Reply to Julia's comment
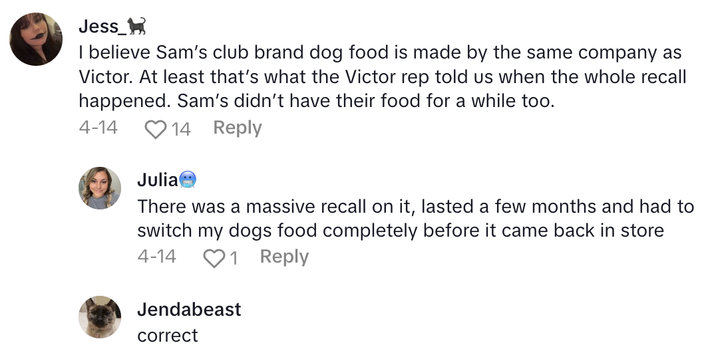The width and height of the screenshot is (712, 351). [284, 257]
